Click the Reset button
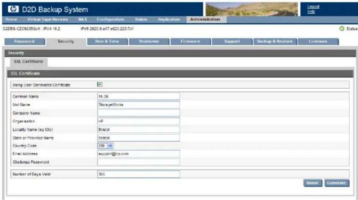Screen dimensions: 358x200 pyautogui.click(x=312, y=183)
